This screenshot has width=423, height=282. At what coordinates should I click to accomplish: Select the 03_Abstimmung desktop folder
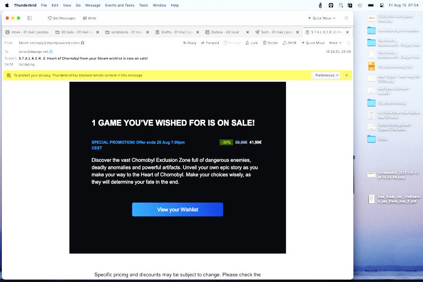tap(387, 103)
